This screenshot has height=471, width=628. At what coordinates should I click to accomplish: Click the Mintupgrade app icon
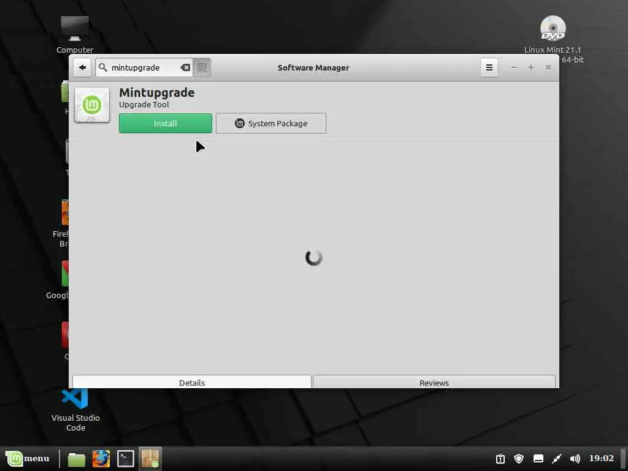pos(92,105)
